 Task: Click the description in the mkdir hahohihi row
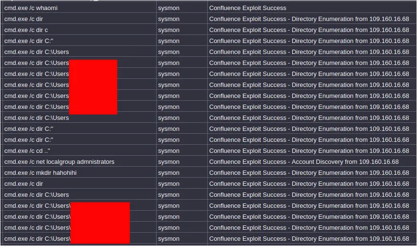point(309,173)
